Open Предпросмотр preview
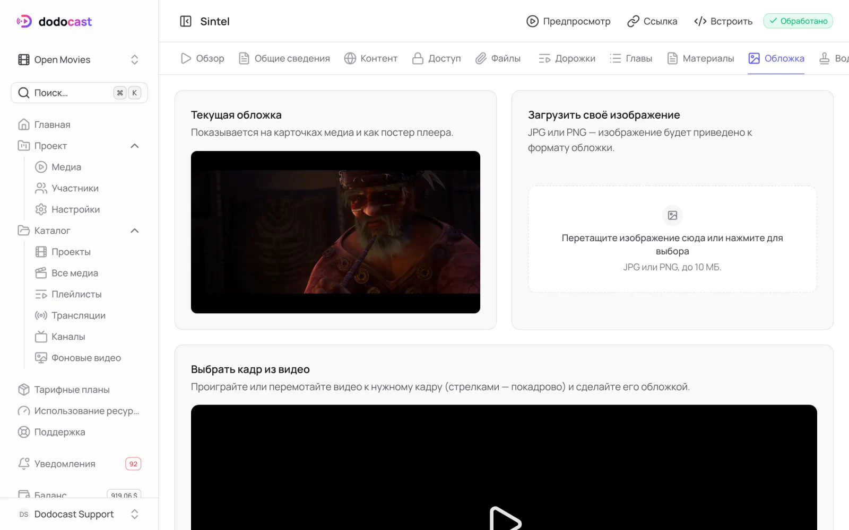Image resolution: width=849 pixels, height=530 pixels. click(x=568, y=21)
